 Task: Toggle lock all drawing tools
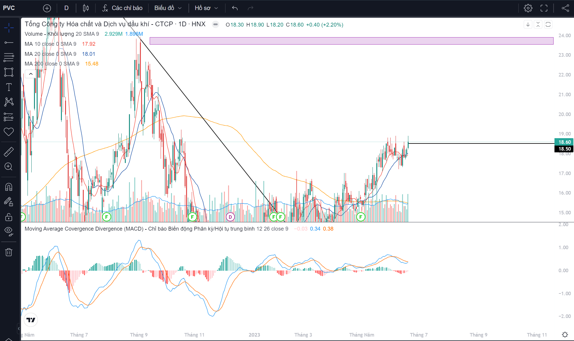9,217
